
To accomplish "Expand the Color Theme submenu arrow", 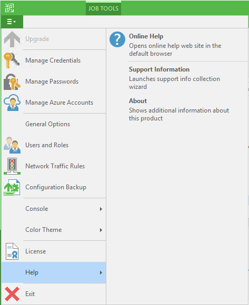I will click(x=101, y=230).
